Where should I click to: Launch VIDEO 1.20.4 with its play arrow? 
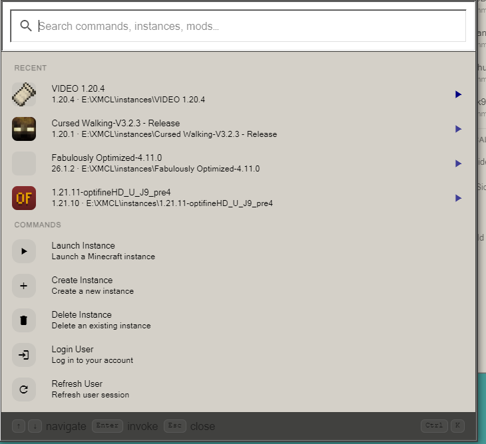458,94
